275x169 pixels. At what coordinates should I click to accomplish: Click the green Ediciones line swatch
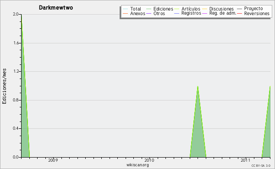click(x=148, y=9)
